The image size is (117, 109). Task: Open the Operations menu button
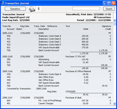pos(15,9)
